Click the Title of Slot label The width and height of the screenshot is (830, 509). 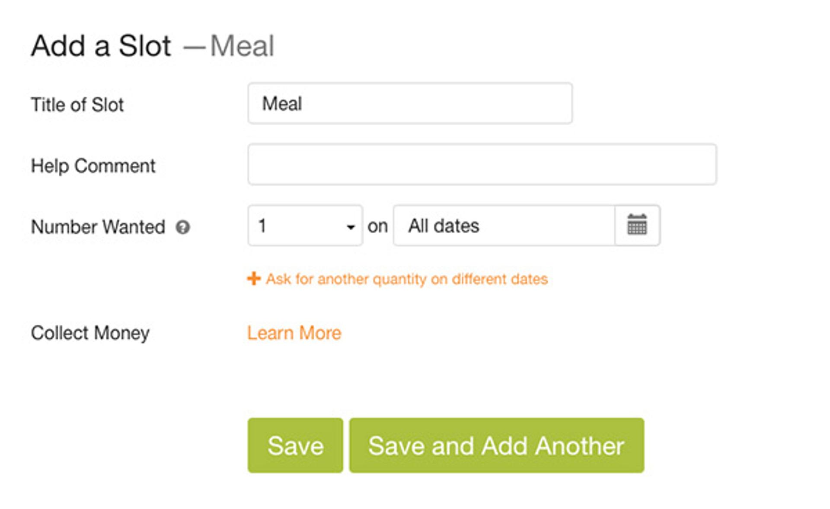(x=77, y=105)
